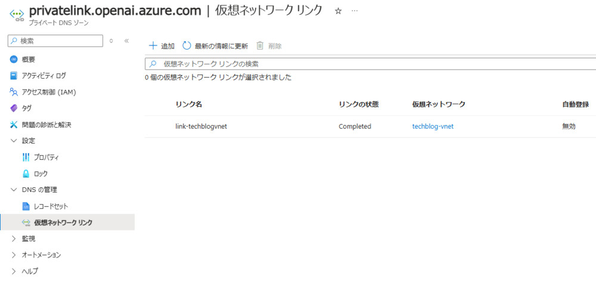Focus the sidebar 検索 field
Screen dimensions: 596x291
pos(55,41)
